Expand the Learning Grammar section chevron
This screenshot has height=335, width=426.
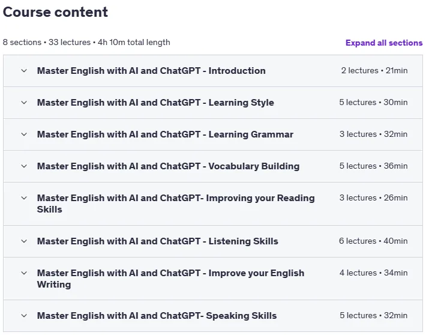point(24,134)
